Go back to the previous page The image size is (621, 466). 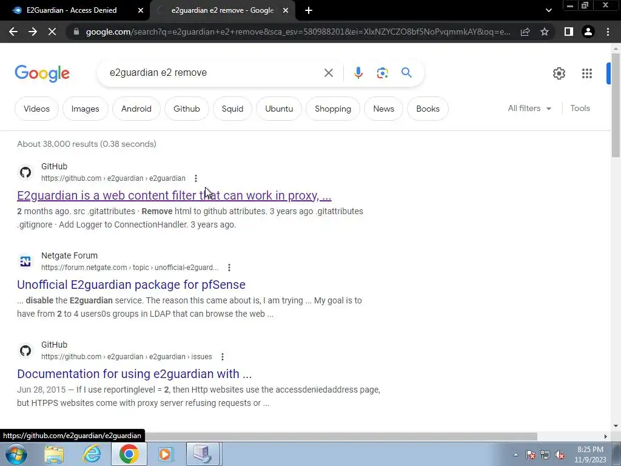point(13,32)
